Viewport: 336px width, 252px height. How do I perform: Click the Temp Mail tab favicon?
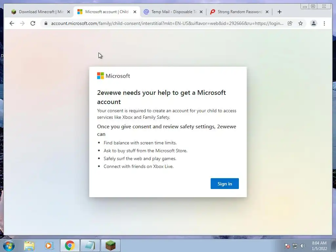pyautogui.click(x=146, y=12)
